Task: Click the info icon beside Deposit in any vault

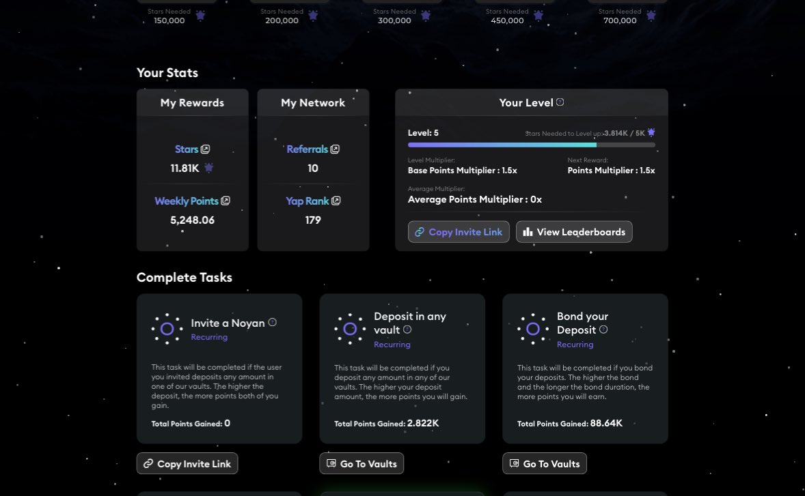Action: [x=407, y=330]
